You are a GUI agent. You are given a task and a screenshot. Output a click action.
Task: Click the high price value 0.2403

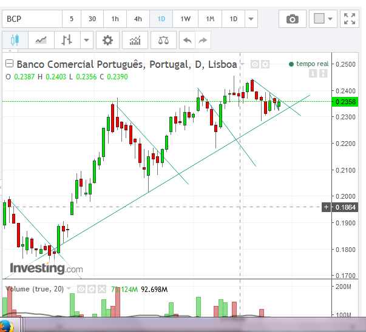click(56, 77)
